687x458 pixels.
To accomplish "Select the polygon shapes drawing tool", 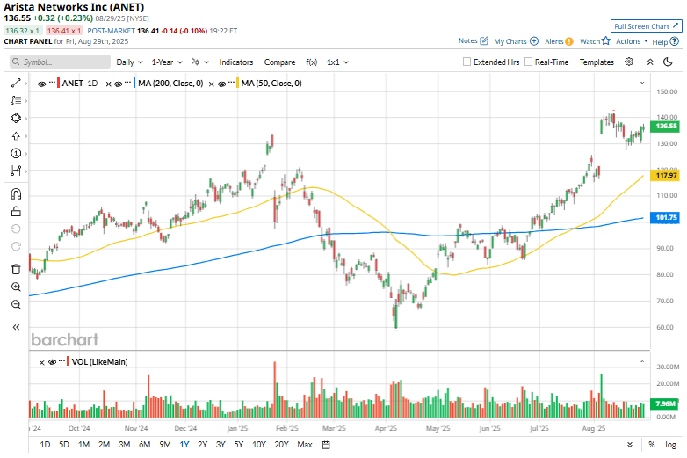I will click(x=16, y=119).
